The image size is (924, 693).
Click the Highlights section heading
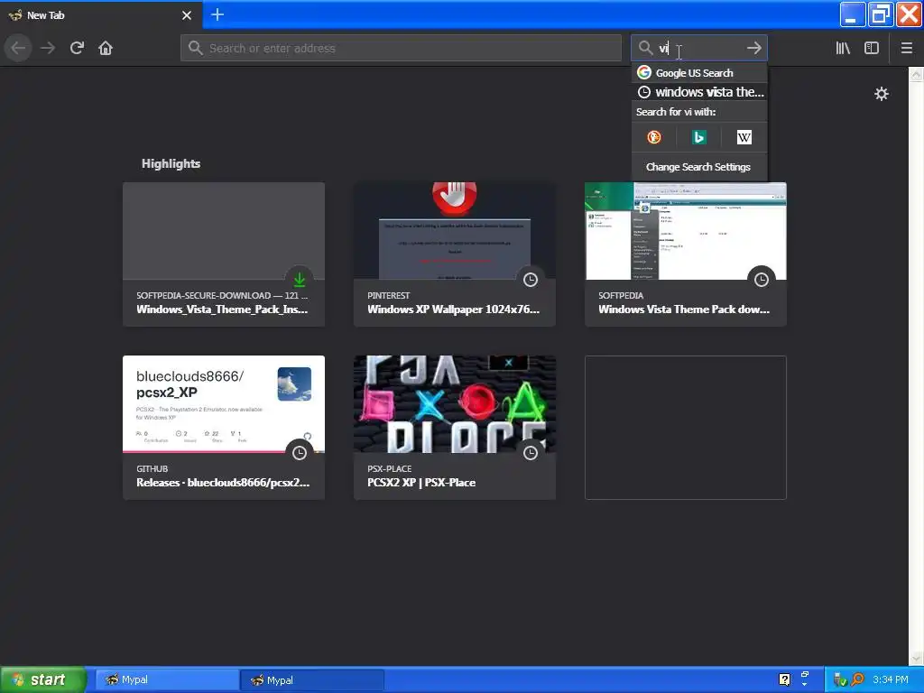[171, 164]
